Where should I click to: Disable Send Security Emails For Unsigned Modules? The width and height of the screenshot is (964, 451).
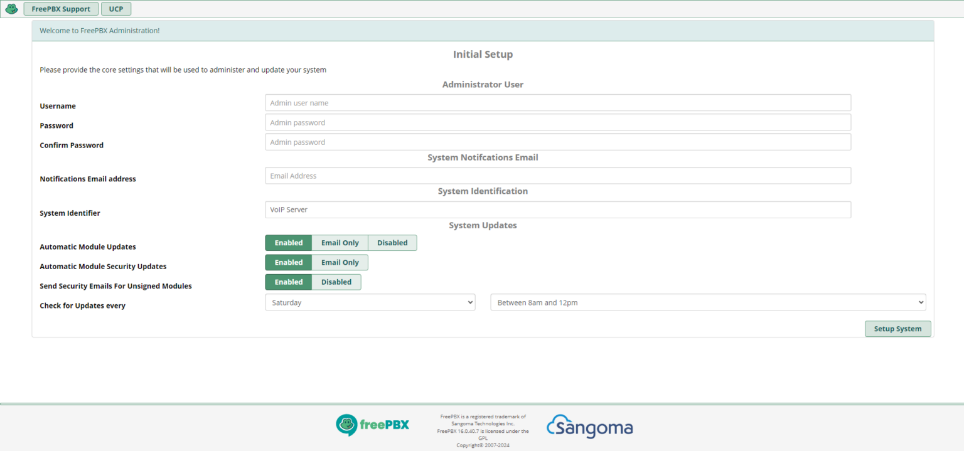(336, 282)
